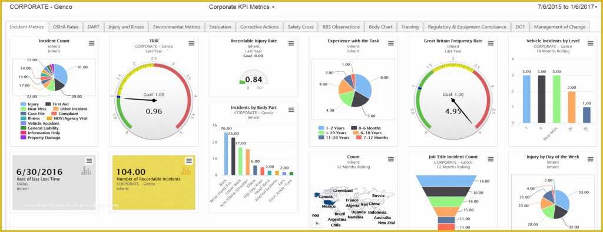Open Number of Recordable Incidents tile menu
Image resolution: width=603 pixels, height=232 pixels.
click(x=189, y=161)
